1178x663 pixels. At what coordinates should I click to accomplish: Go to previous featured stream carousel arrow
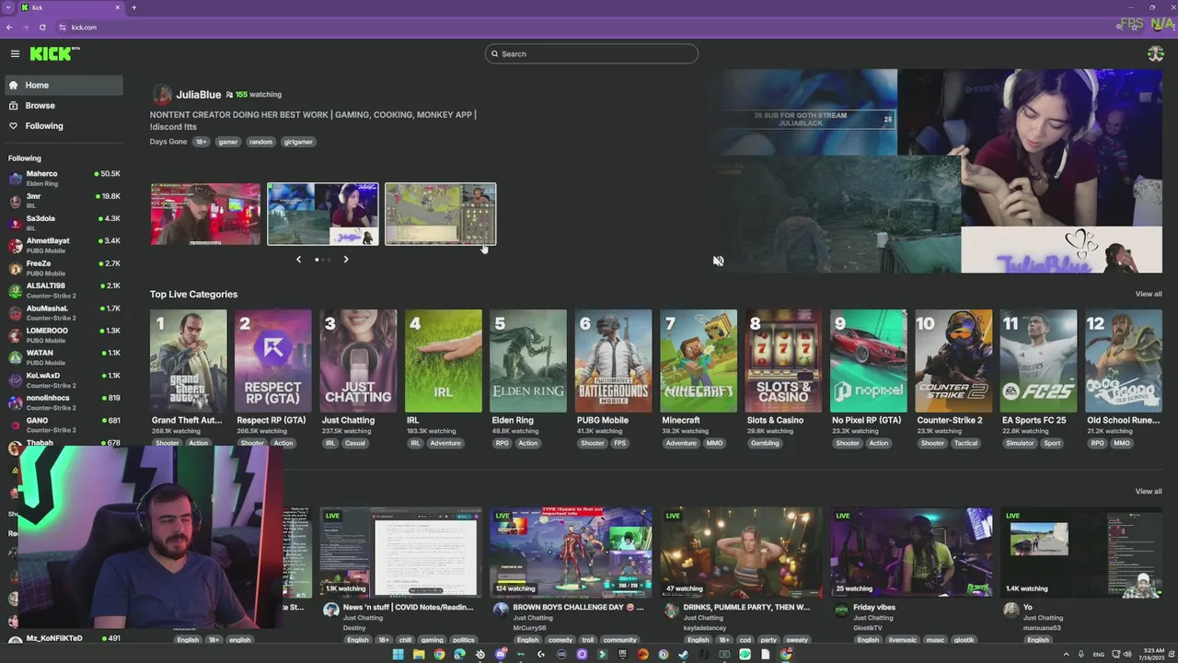tap(298, 260)
